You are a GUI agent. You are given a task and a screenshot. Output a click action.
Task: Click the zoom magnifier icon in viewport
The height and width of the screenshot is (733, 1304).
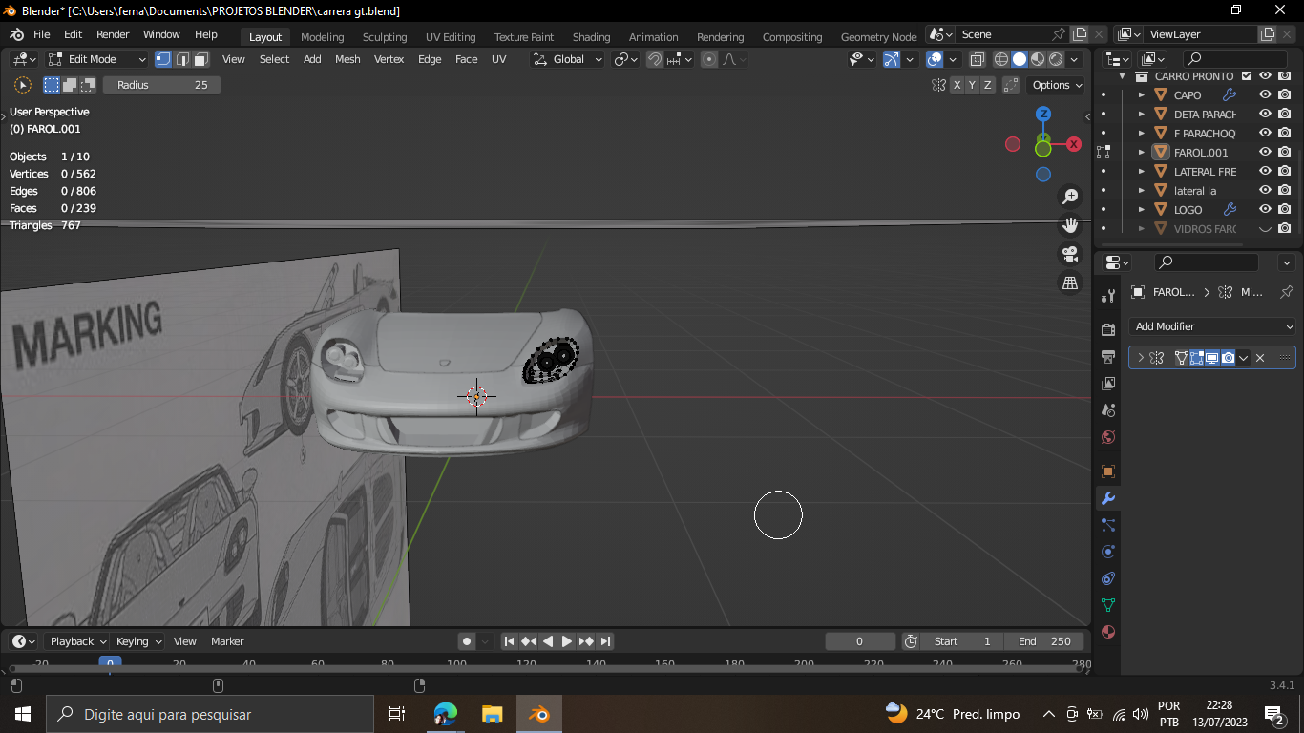[x=1070, y=197]
